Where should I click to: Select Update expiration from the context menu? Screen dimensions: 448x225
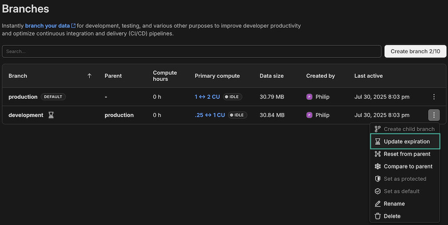coord(406,141)
